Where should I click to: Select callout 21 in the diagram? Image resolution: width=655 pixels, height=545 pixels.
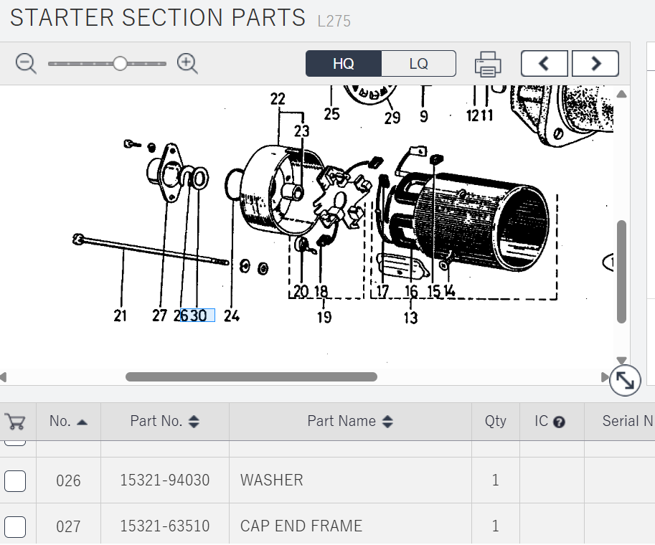[x=120, y=316]
